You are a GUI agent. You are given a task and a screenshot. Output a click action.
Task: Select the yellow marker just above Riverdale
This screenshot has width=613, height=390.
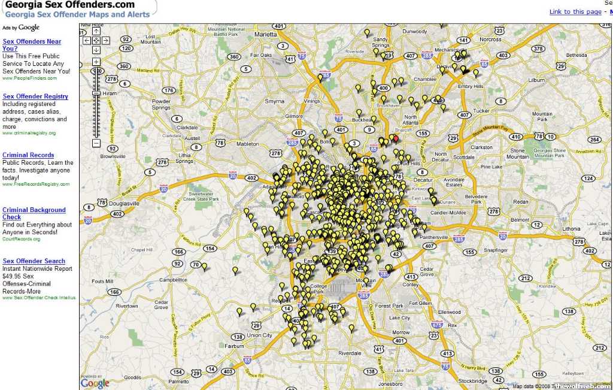click(x=351, y=328)
